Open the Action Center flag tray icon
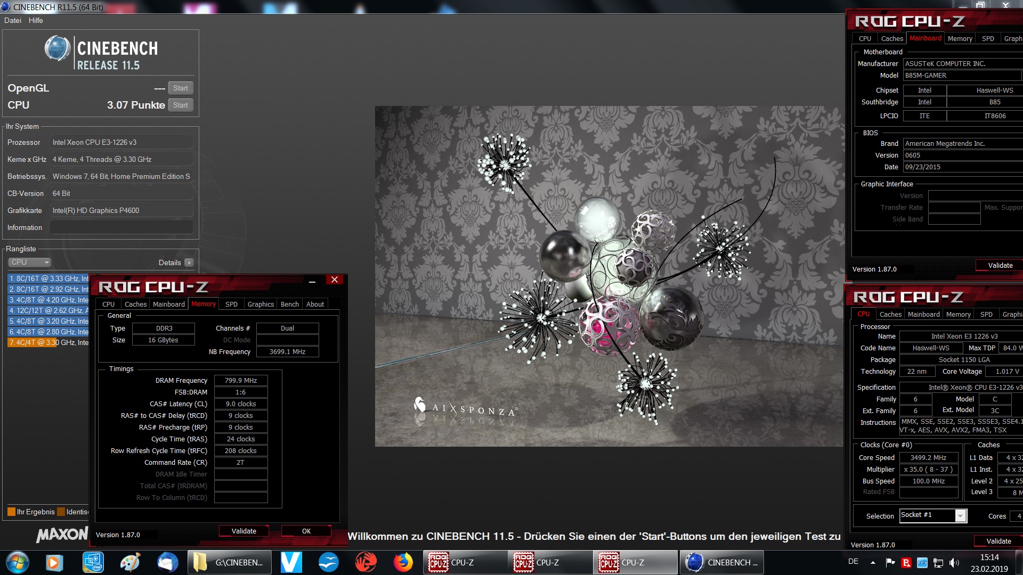The width and height of the screenshot is (1023, 575). click(890, 562)
